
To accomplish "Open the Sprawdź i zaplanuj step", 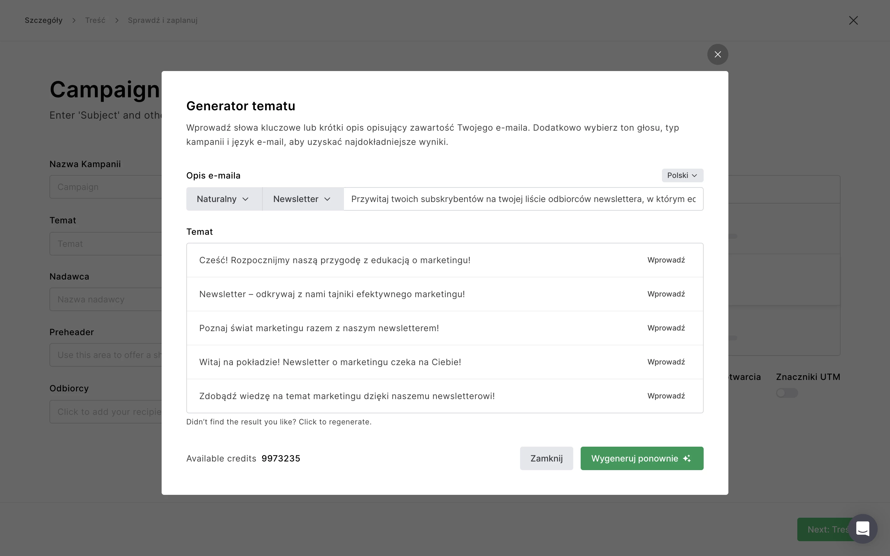I will pos(163,21).
